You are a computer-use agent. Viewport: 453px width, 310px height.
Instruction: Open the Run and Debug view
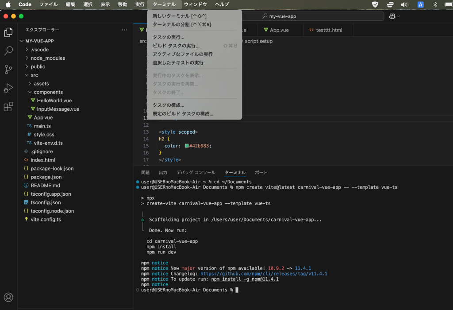pyautogui.click(x=8, y=88)
